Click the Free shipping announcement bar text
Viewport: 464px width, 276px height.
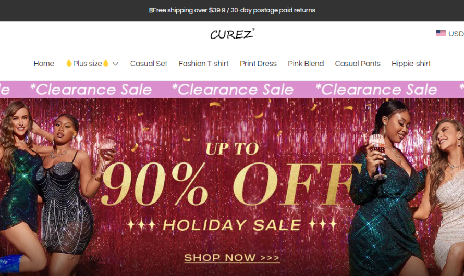(233, 10)
